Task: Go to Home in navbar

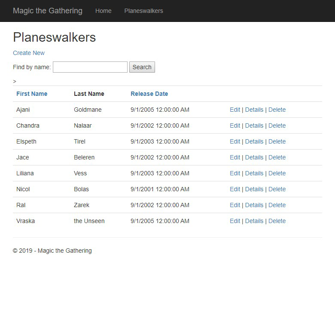Action: (104, 11)
